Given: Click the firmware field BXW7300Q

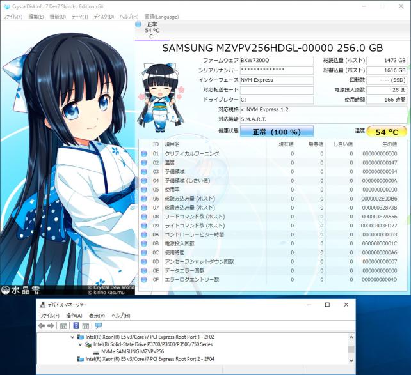Looking at the screenshot, I should click(277, 61).
